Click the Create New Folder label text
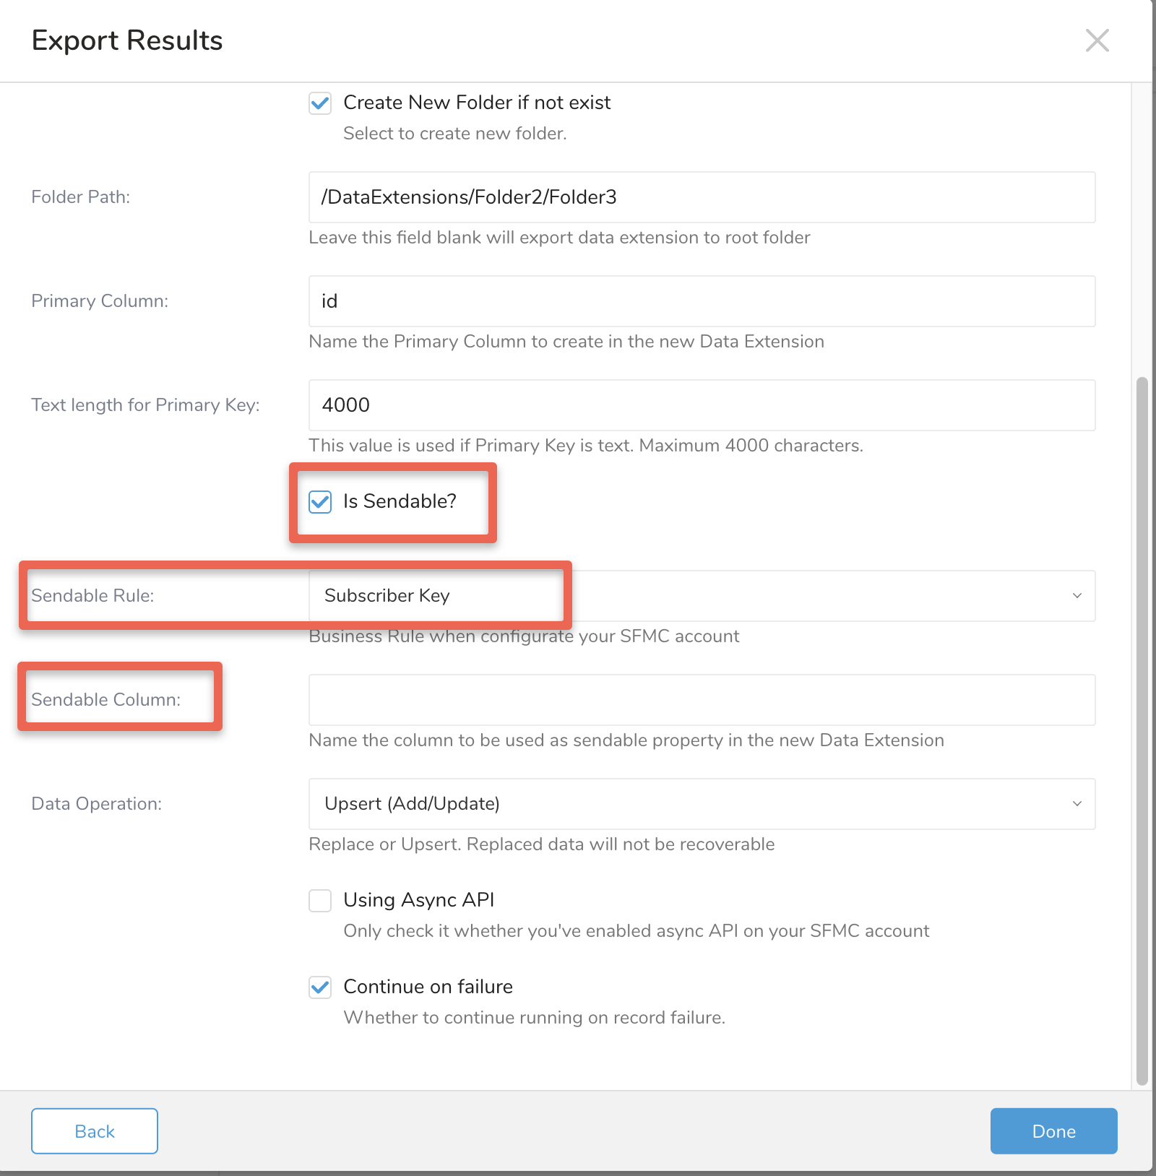1156x1176 pixels. point(477,103)
